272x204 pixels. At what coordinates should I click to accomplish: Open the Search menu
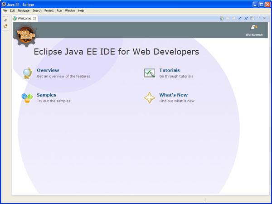[x=37, y=10]
